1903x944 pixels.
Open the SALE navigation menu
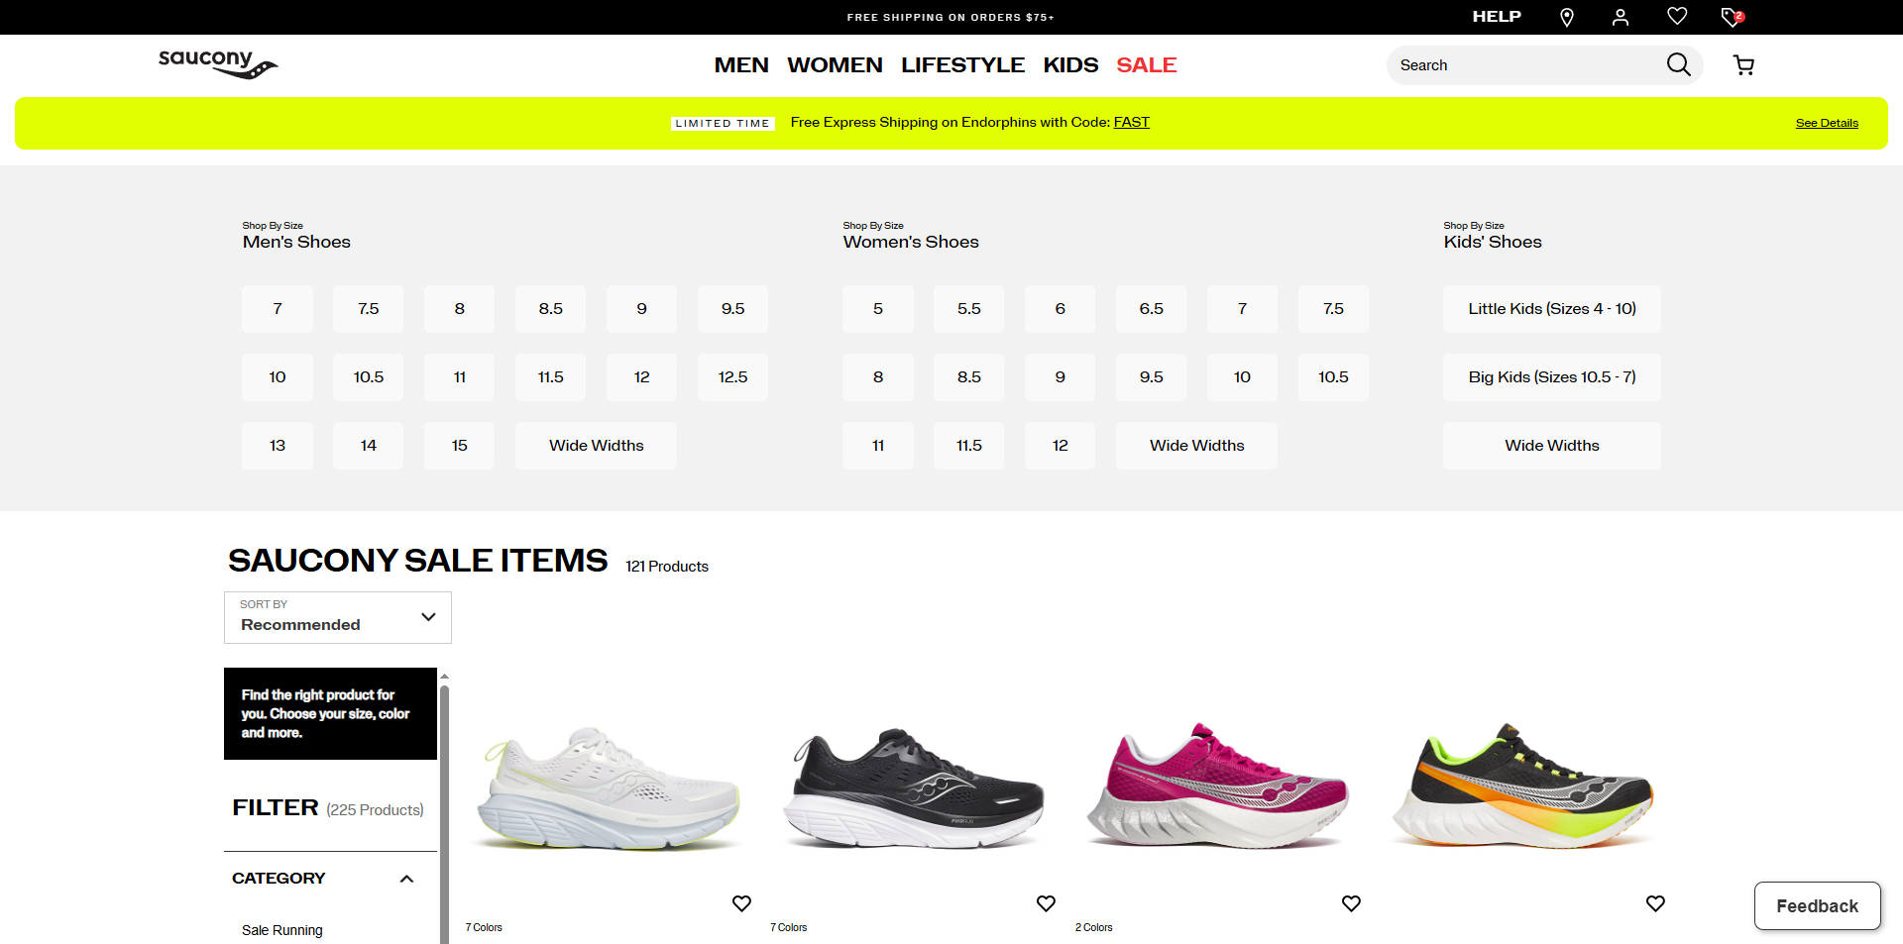pos(1146,64)
